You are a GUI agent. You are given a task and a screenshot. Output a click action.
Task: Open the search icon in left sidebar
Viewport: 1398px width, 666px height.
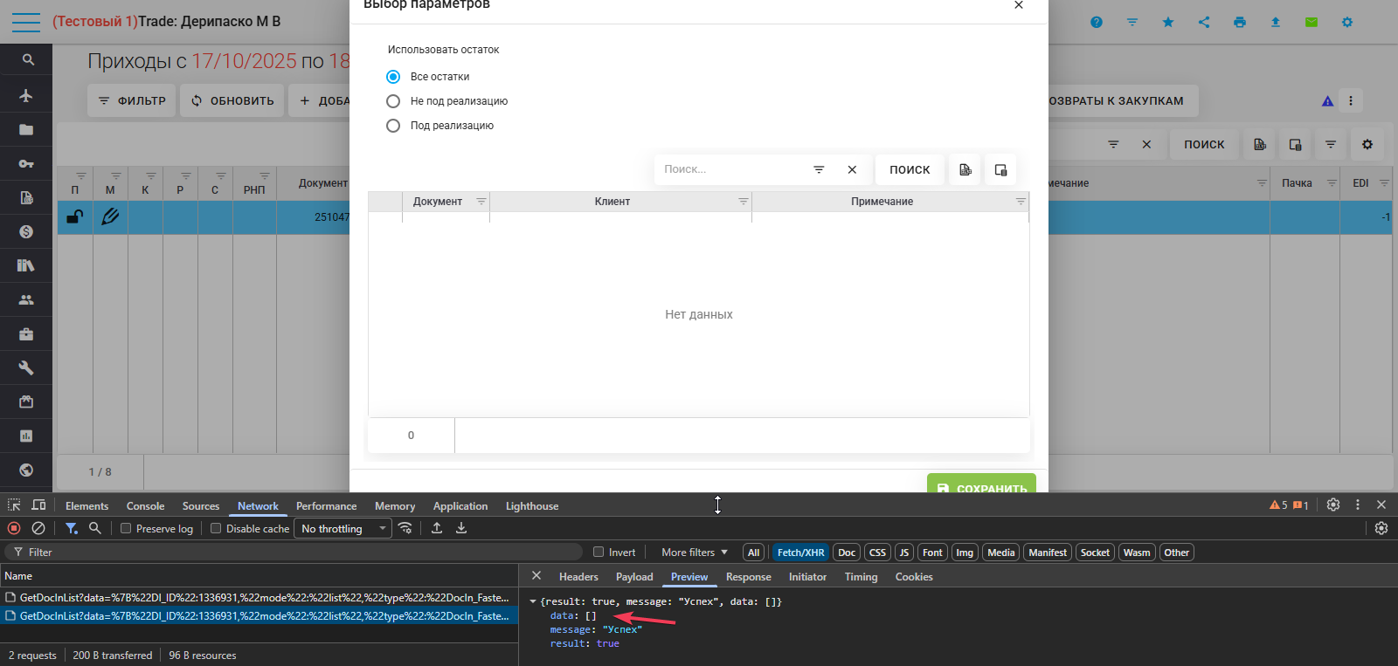[x=27, y=60]
